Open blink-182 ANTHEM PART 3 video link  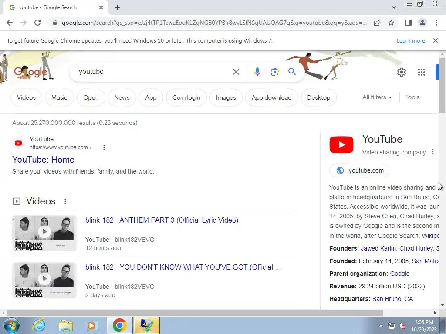coord(162,220)
